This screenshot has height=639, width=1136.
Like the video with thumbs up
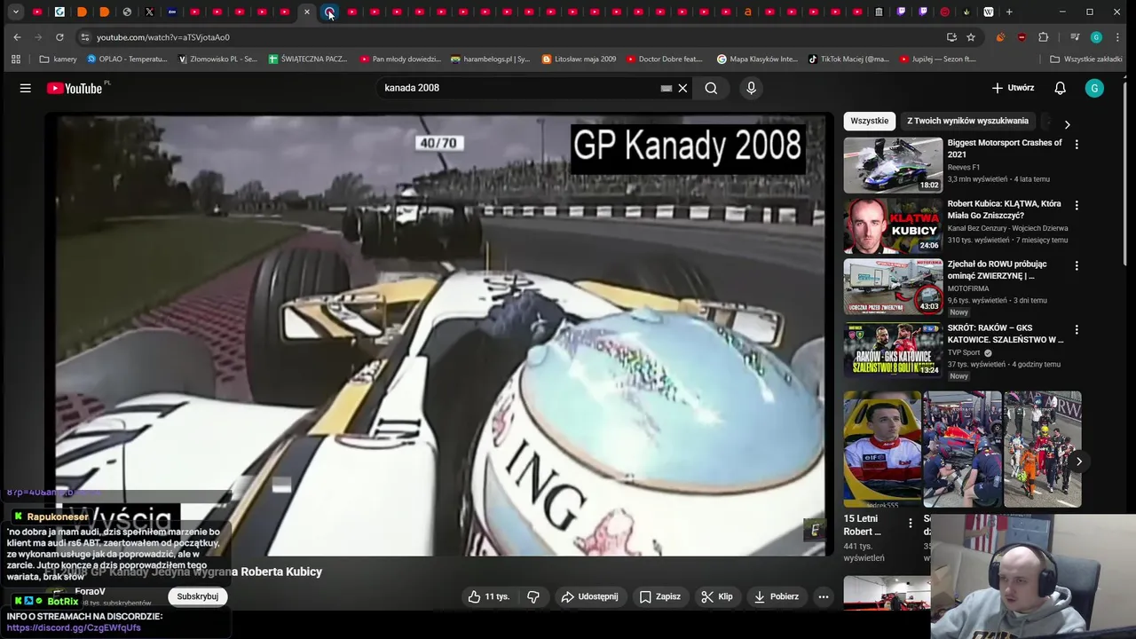[x=489, y=596]
